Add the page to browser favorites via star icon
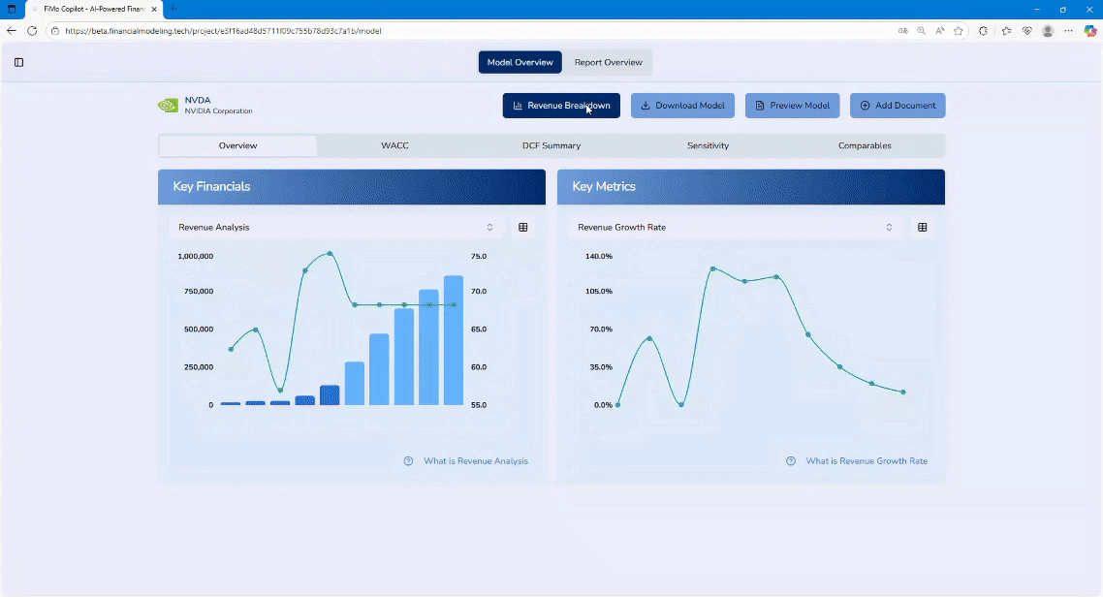 click(959, 30)
